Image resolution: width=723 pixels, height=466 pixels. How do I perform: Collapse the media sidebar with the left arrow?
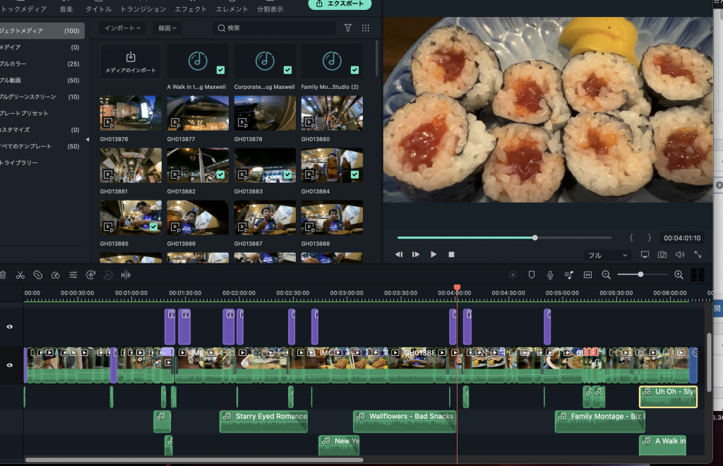[x=88, y=139]
